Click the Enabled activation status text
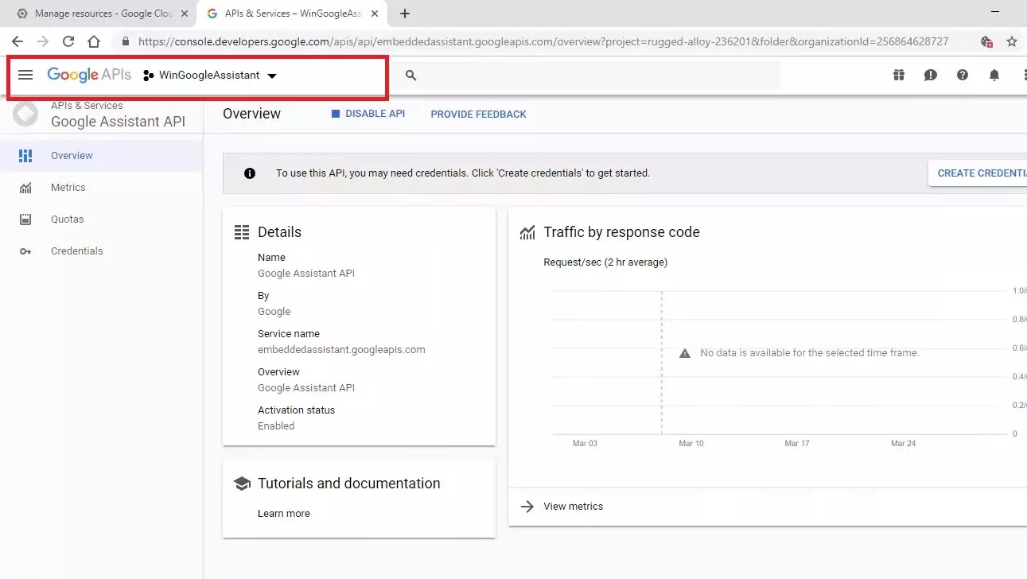 [x=276, y=426]
